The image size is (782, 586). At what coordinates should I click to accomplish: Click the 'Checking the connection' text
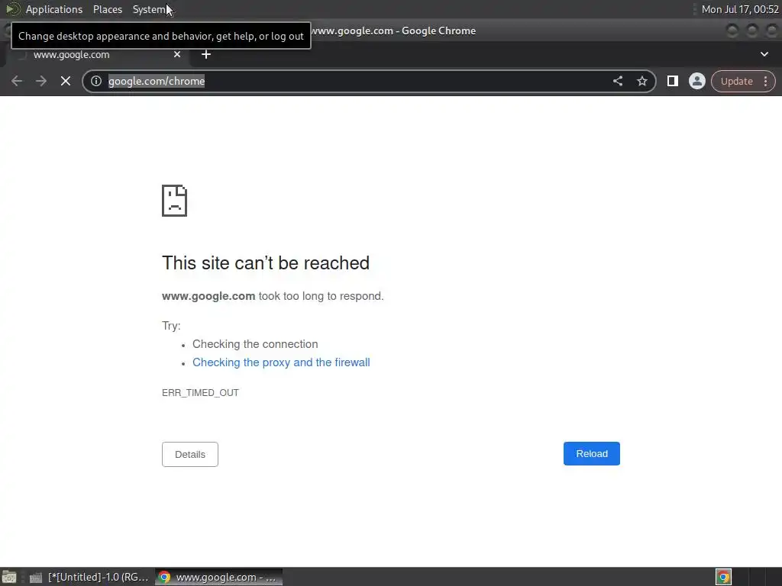pyautogui.click(x=255, y=344)
